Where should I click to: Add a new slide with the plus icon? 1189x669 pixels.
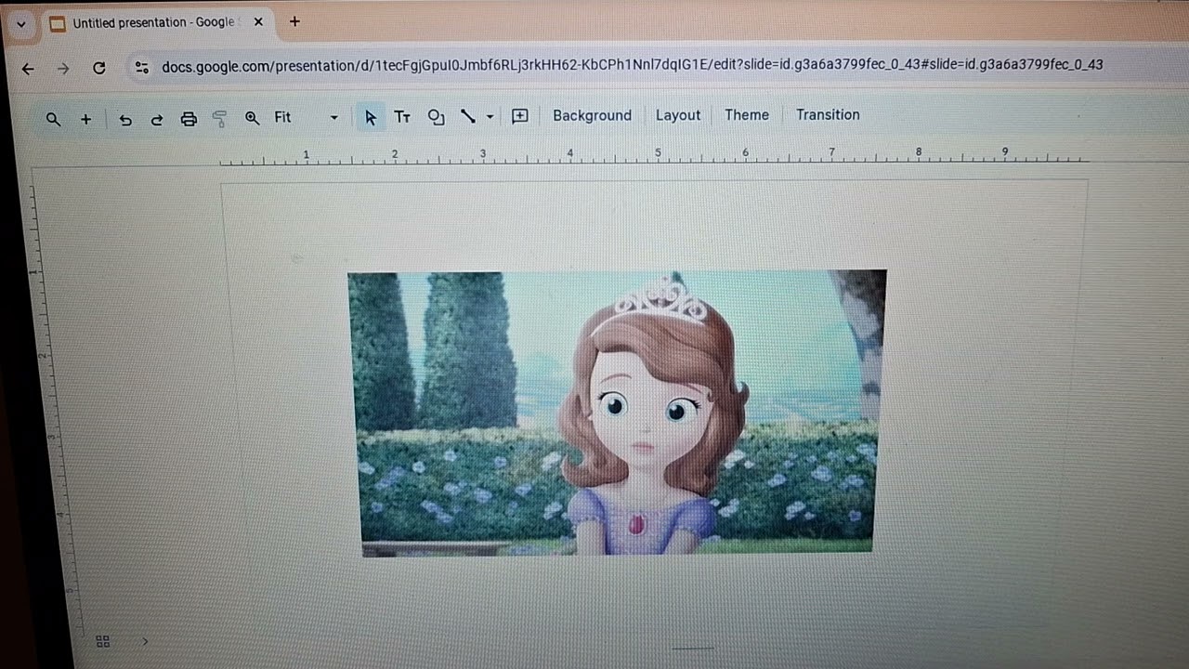click(85, 119)
